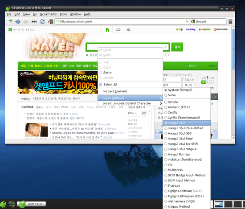The height and width of the screenshot is (209, 245).
Task: Click the rectangle icon tab on Naver
Action: (118, 29)
